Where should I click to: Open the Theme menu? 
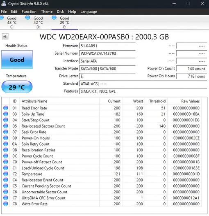pyautogui.click(x=47, y=12)
